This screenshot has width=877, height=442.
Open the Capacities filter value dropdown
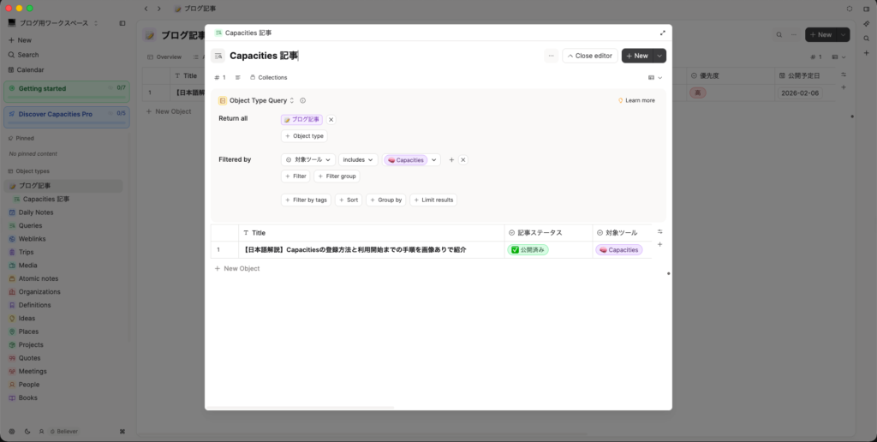[x=434, y=160]
